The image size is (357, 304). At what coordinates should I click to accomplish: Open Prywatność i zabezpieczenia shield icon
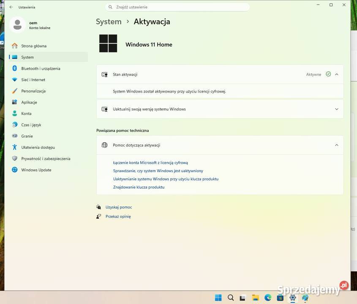point(14,158)
